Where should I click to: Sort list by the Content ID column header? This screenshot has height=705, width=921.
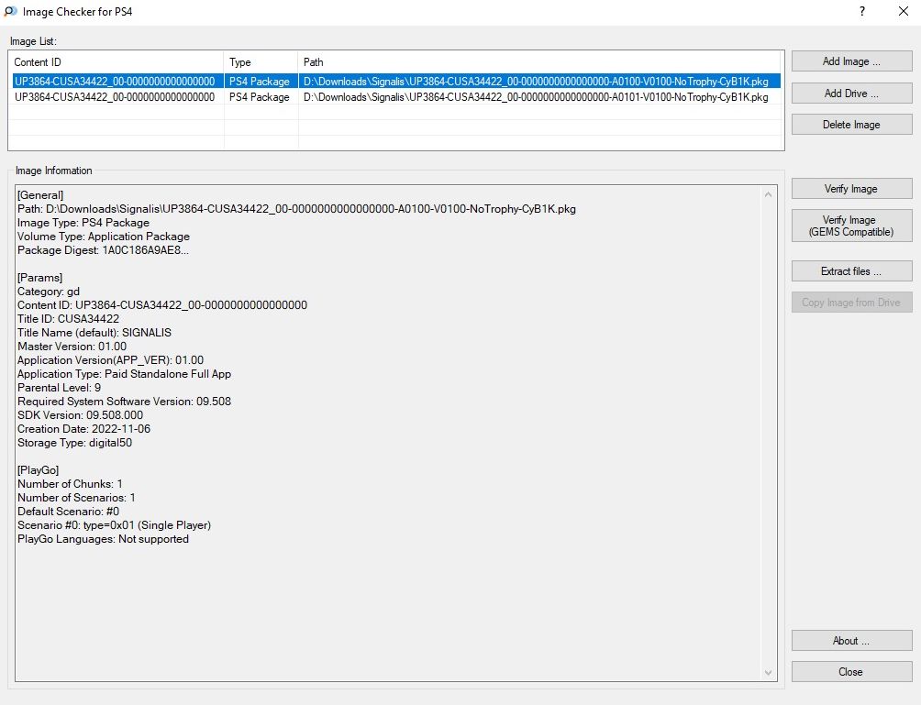click(116, 62)
